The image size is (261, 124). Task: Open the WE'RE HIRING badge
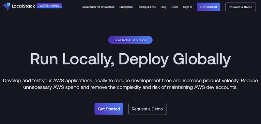tap(49, 6)
